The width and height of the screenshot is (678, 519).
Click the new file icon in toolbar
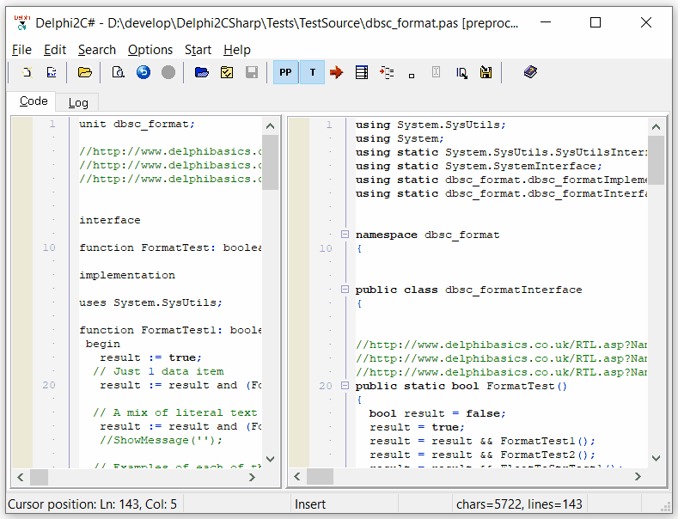pyautogui.click(x=27, y=72)
